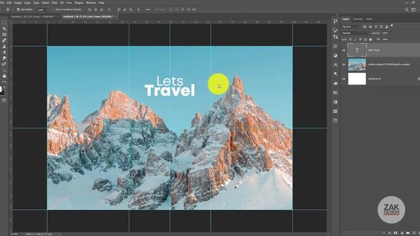This screenshot has width=420, height=236.
Task: Close the Untitled-2 document tab
Action: point(115,16)
